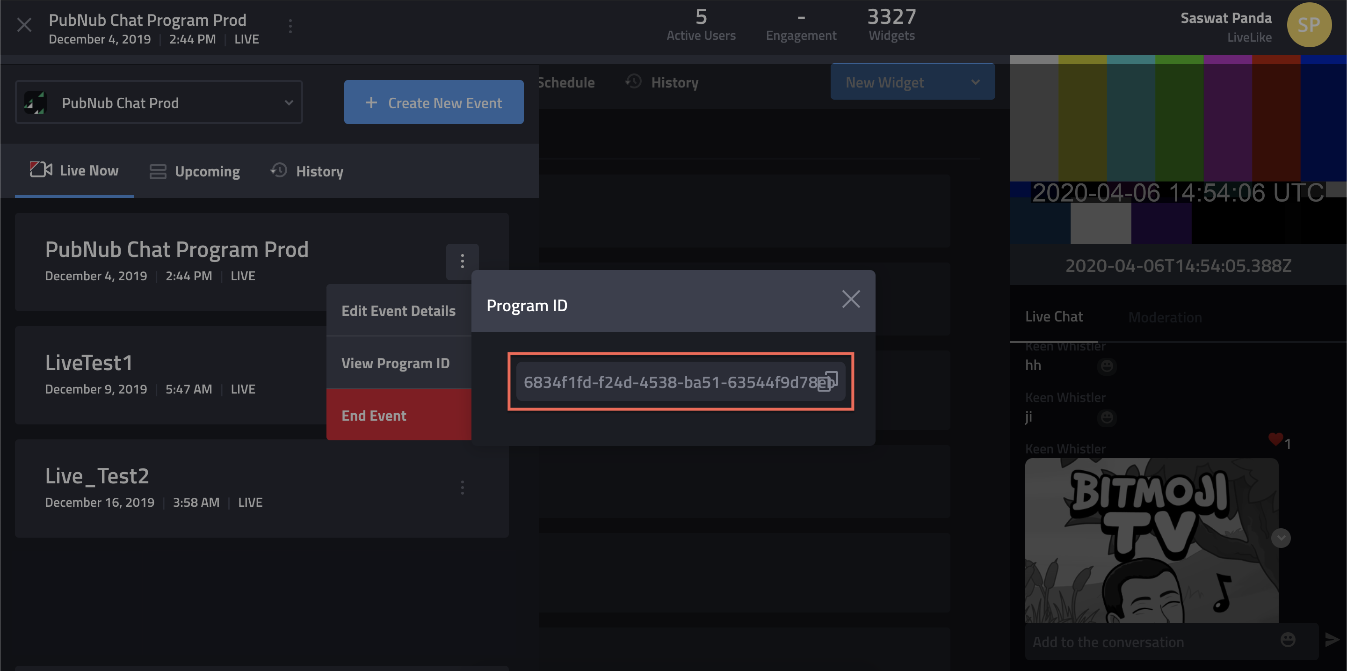Click three-dot menu of PubNub Chat Program Prod
Viewport: 1347px width, 671px height.
[462, 261]
